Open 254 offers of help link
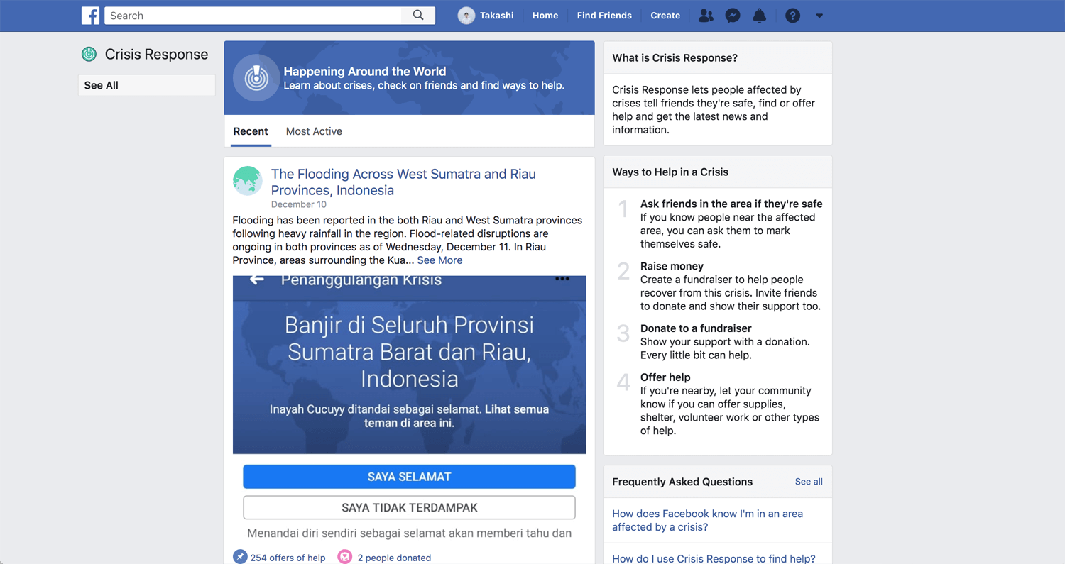The width and height of the screenshot is (1065, 564). (288, 558)
